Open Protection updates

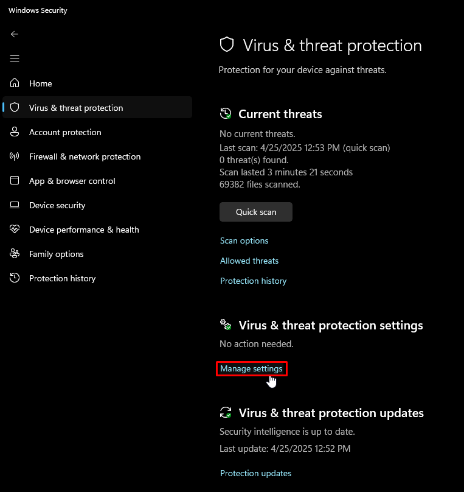[x=255, y=473]
